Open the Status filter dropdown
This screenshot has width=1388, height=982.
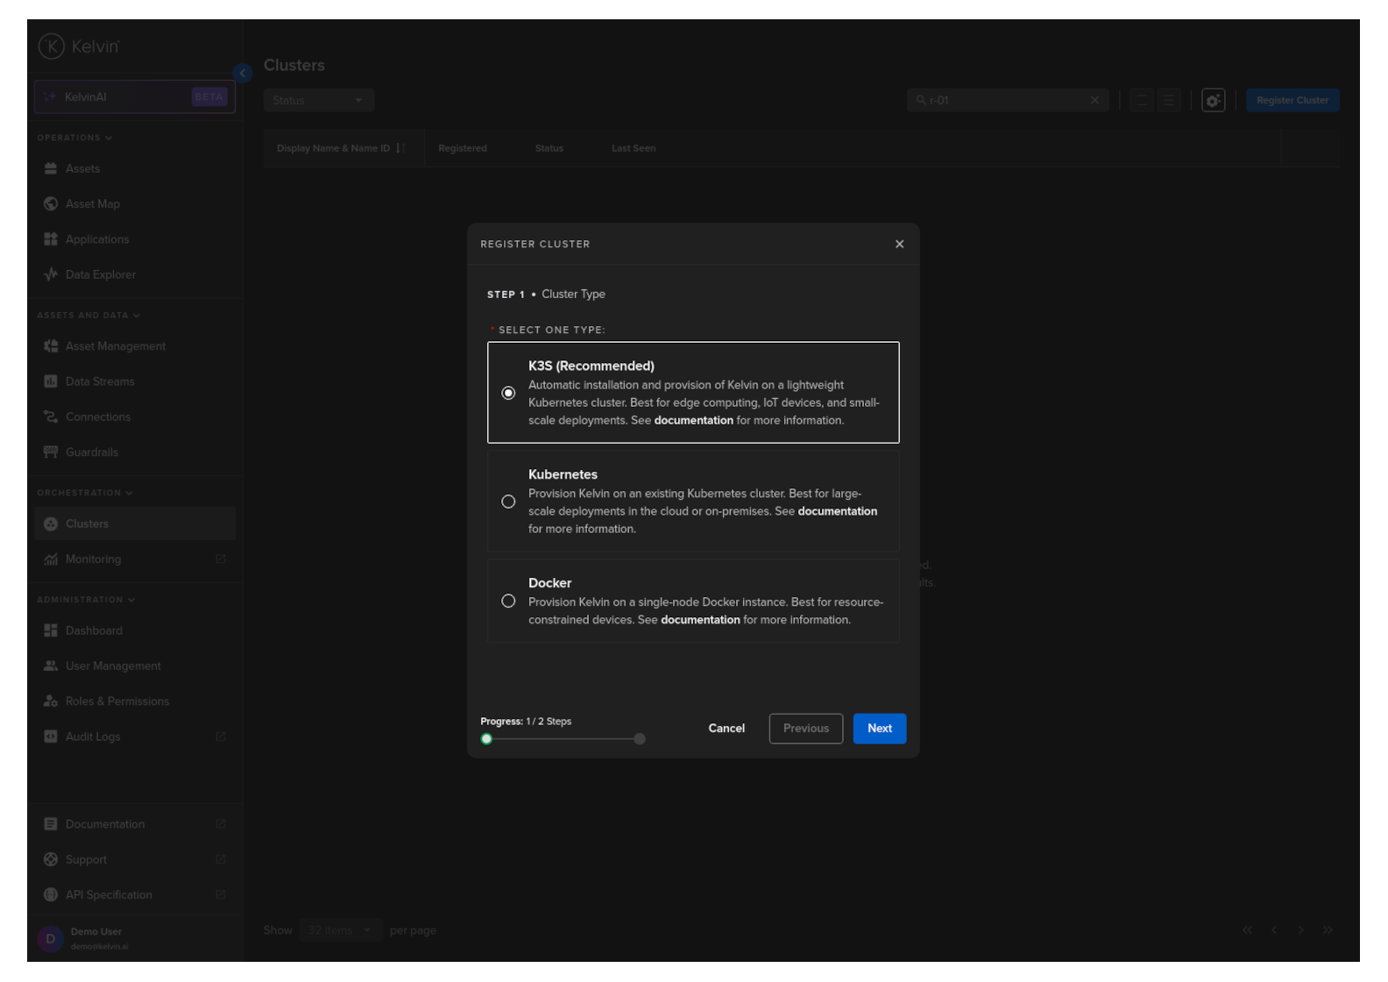[x=318, y=101]
